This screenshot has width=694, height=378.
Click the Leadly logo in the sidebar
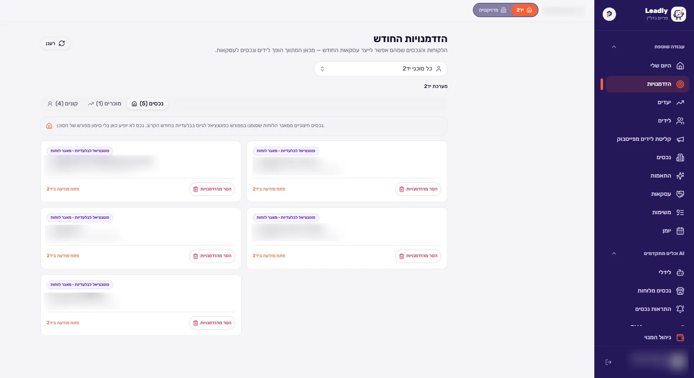coord(678,14)
